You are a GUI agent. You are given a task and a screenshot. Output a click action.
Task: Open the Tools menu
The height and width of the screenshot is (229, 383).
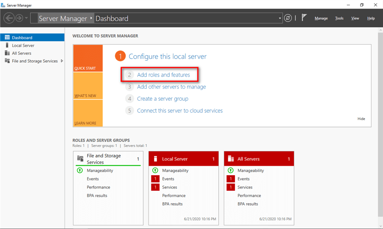339,19
